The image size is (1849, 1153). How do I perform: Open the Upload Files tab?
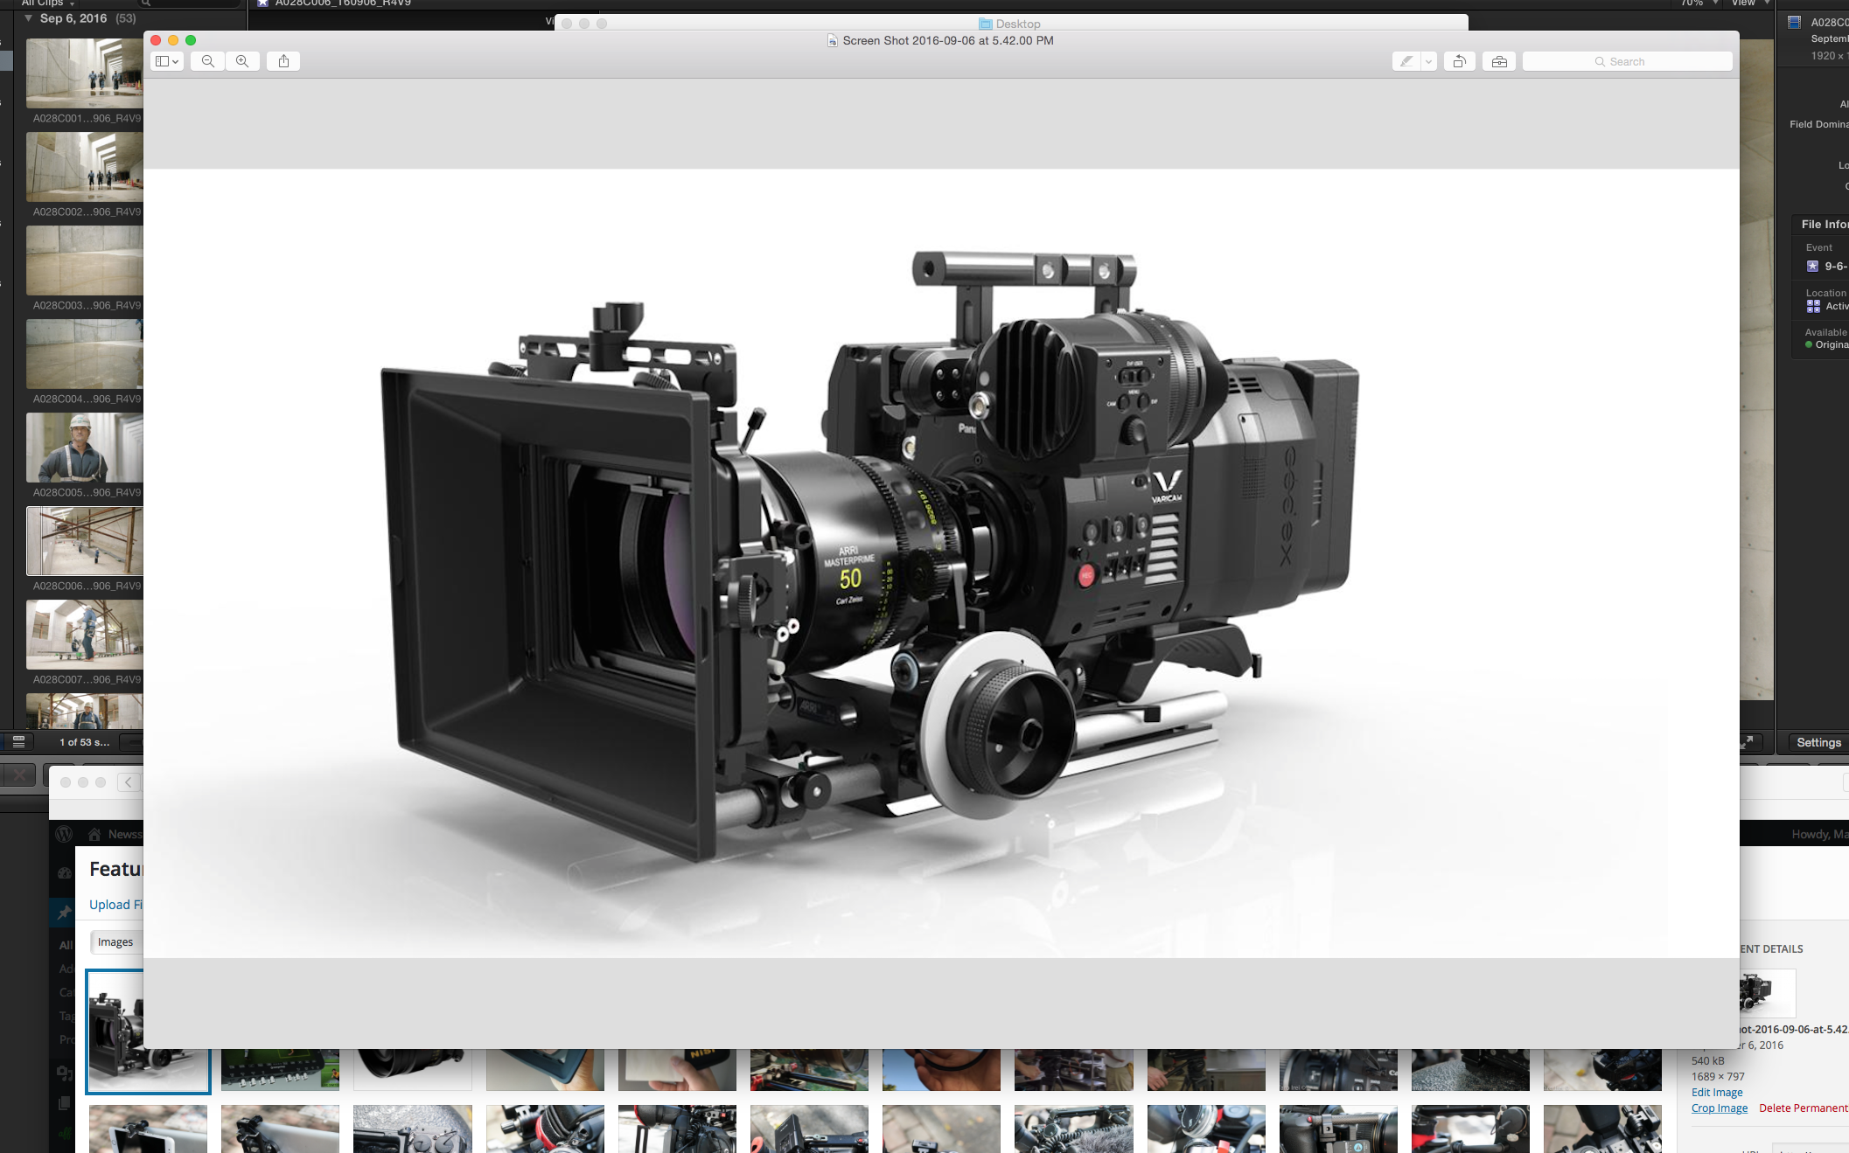[x=115, y=905]
